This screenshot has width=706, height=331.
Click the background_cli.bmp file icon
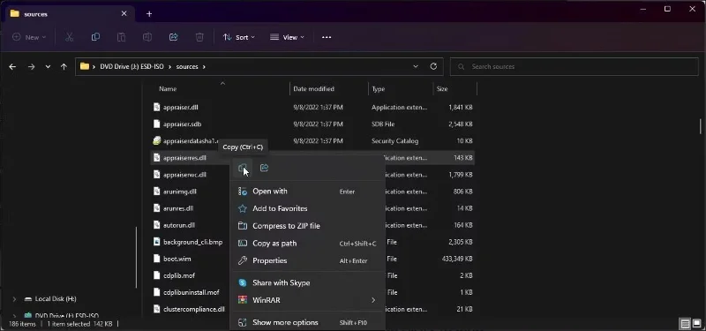tap(156, 242)
